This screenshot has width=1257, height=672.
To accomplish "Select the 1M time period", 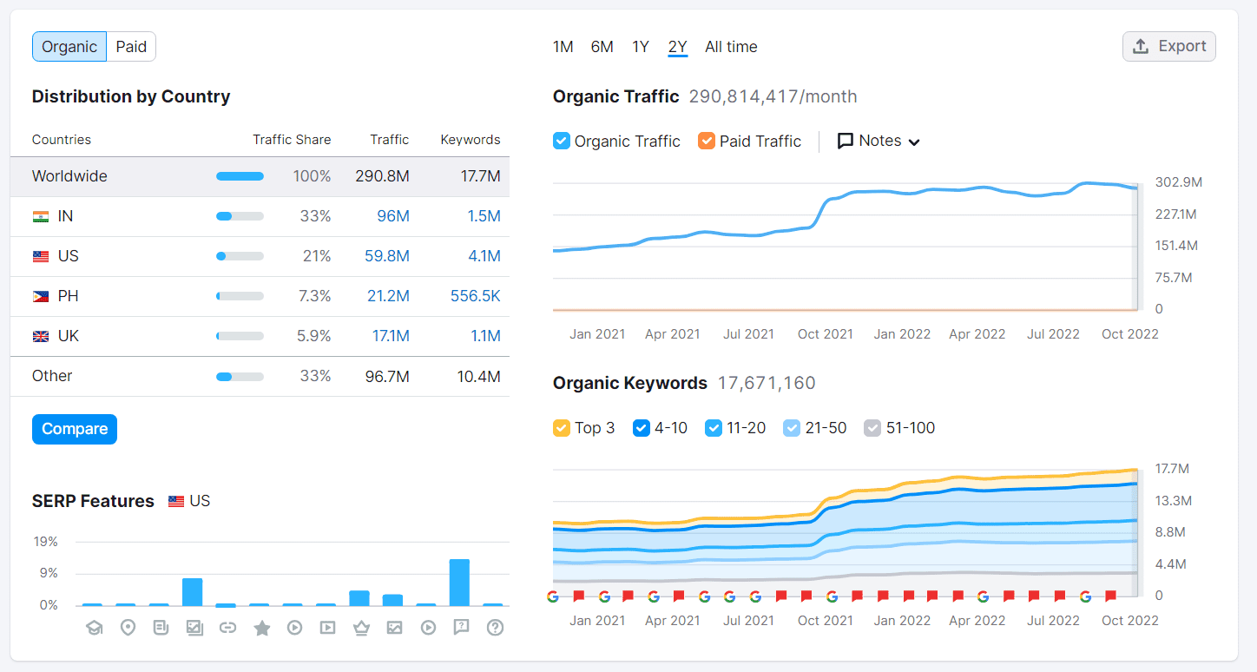I will point(563,46).
